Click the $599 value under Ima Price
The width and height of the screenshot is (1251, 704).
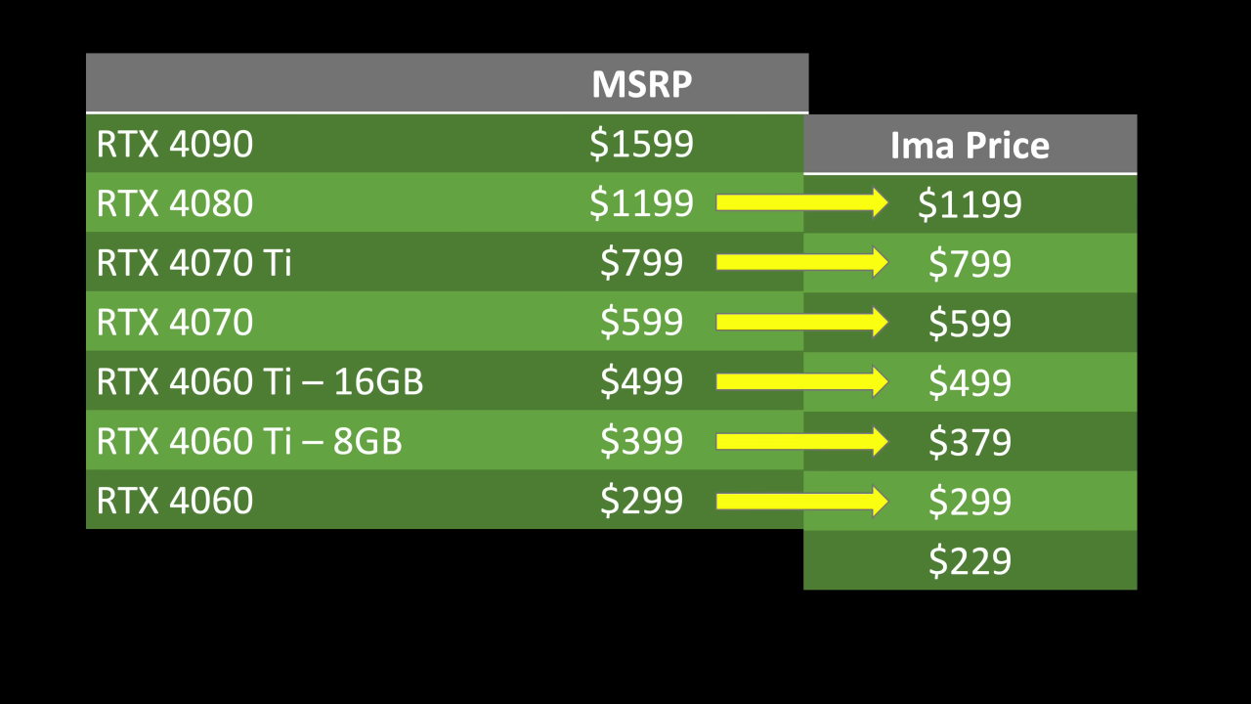click(x=970, y=324)
